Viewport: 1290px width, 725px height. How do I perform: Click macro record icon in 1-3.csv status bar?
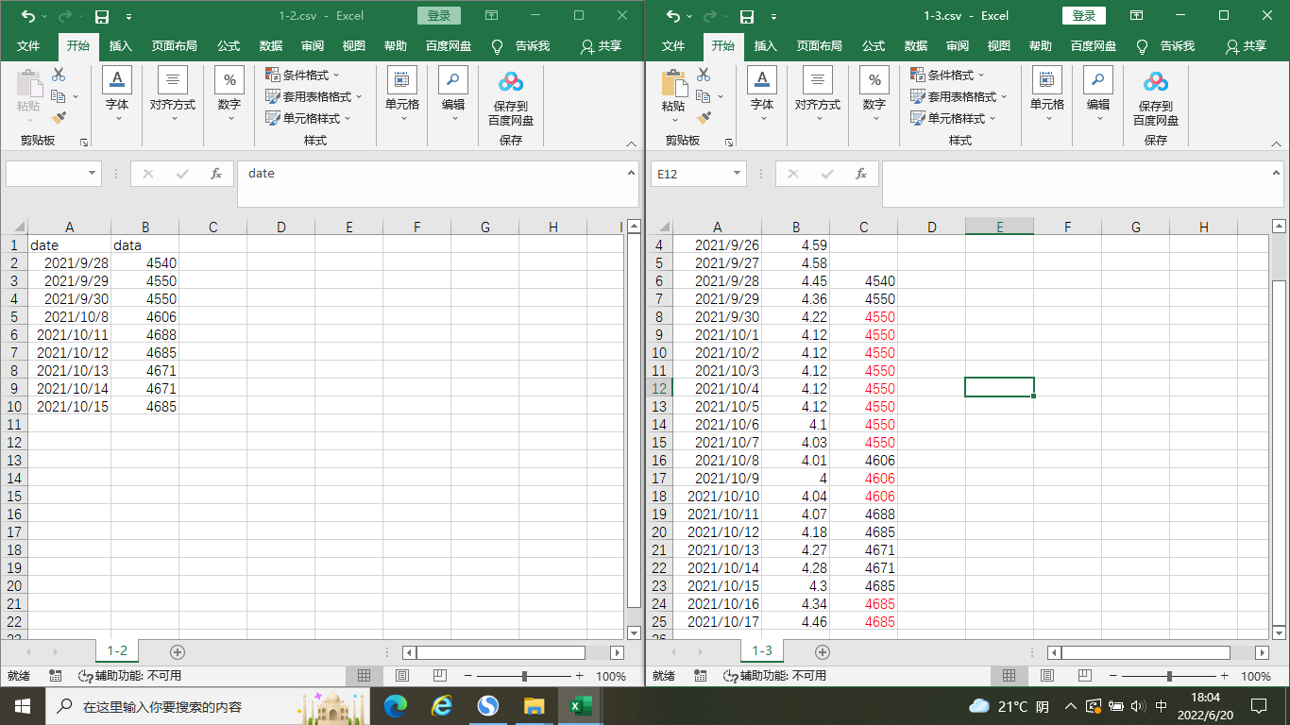pyautogui.click(x=701, y=676)
